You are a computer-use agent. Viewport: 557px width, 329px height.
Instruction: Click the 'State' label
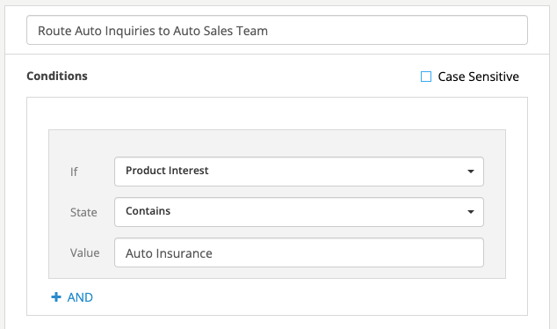pos(83,212)
